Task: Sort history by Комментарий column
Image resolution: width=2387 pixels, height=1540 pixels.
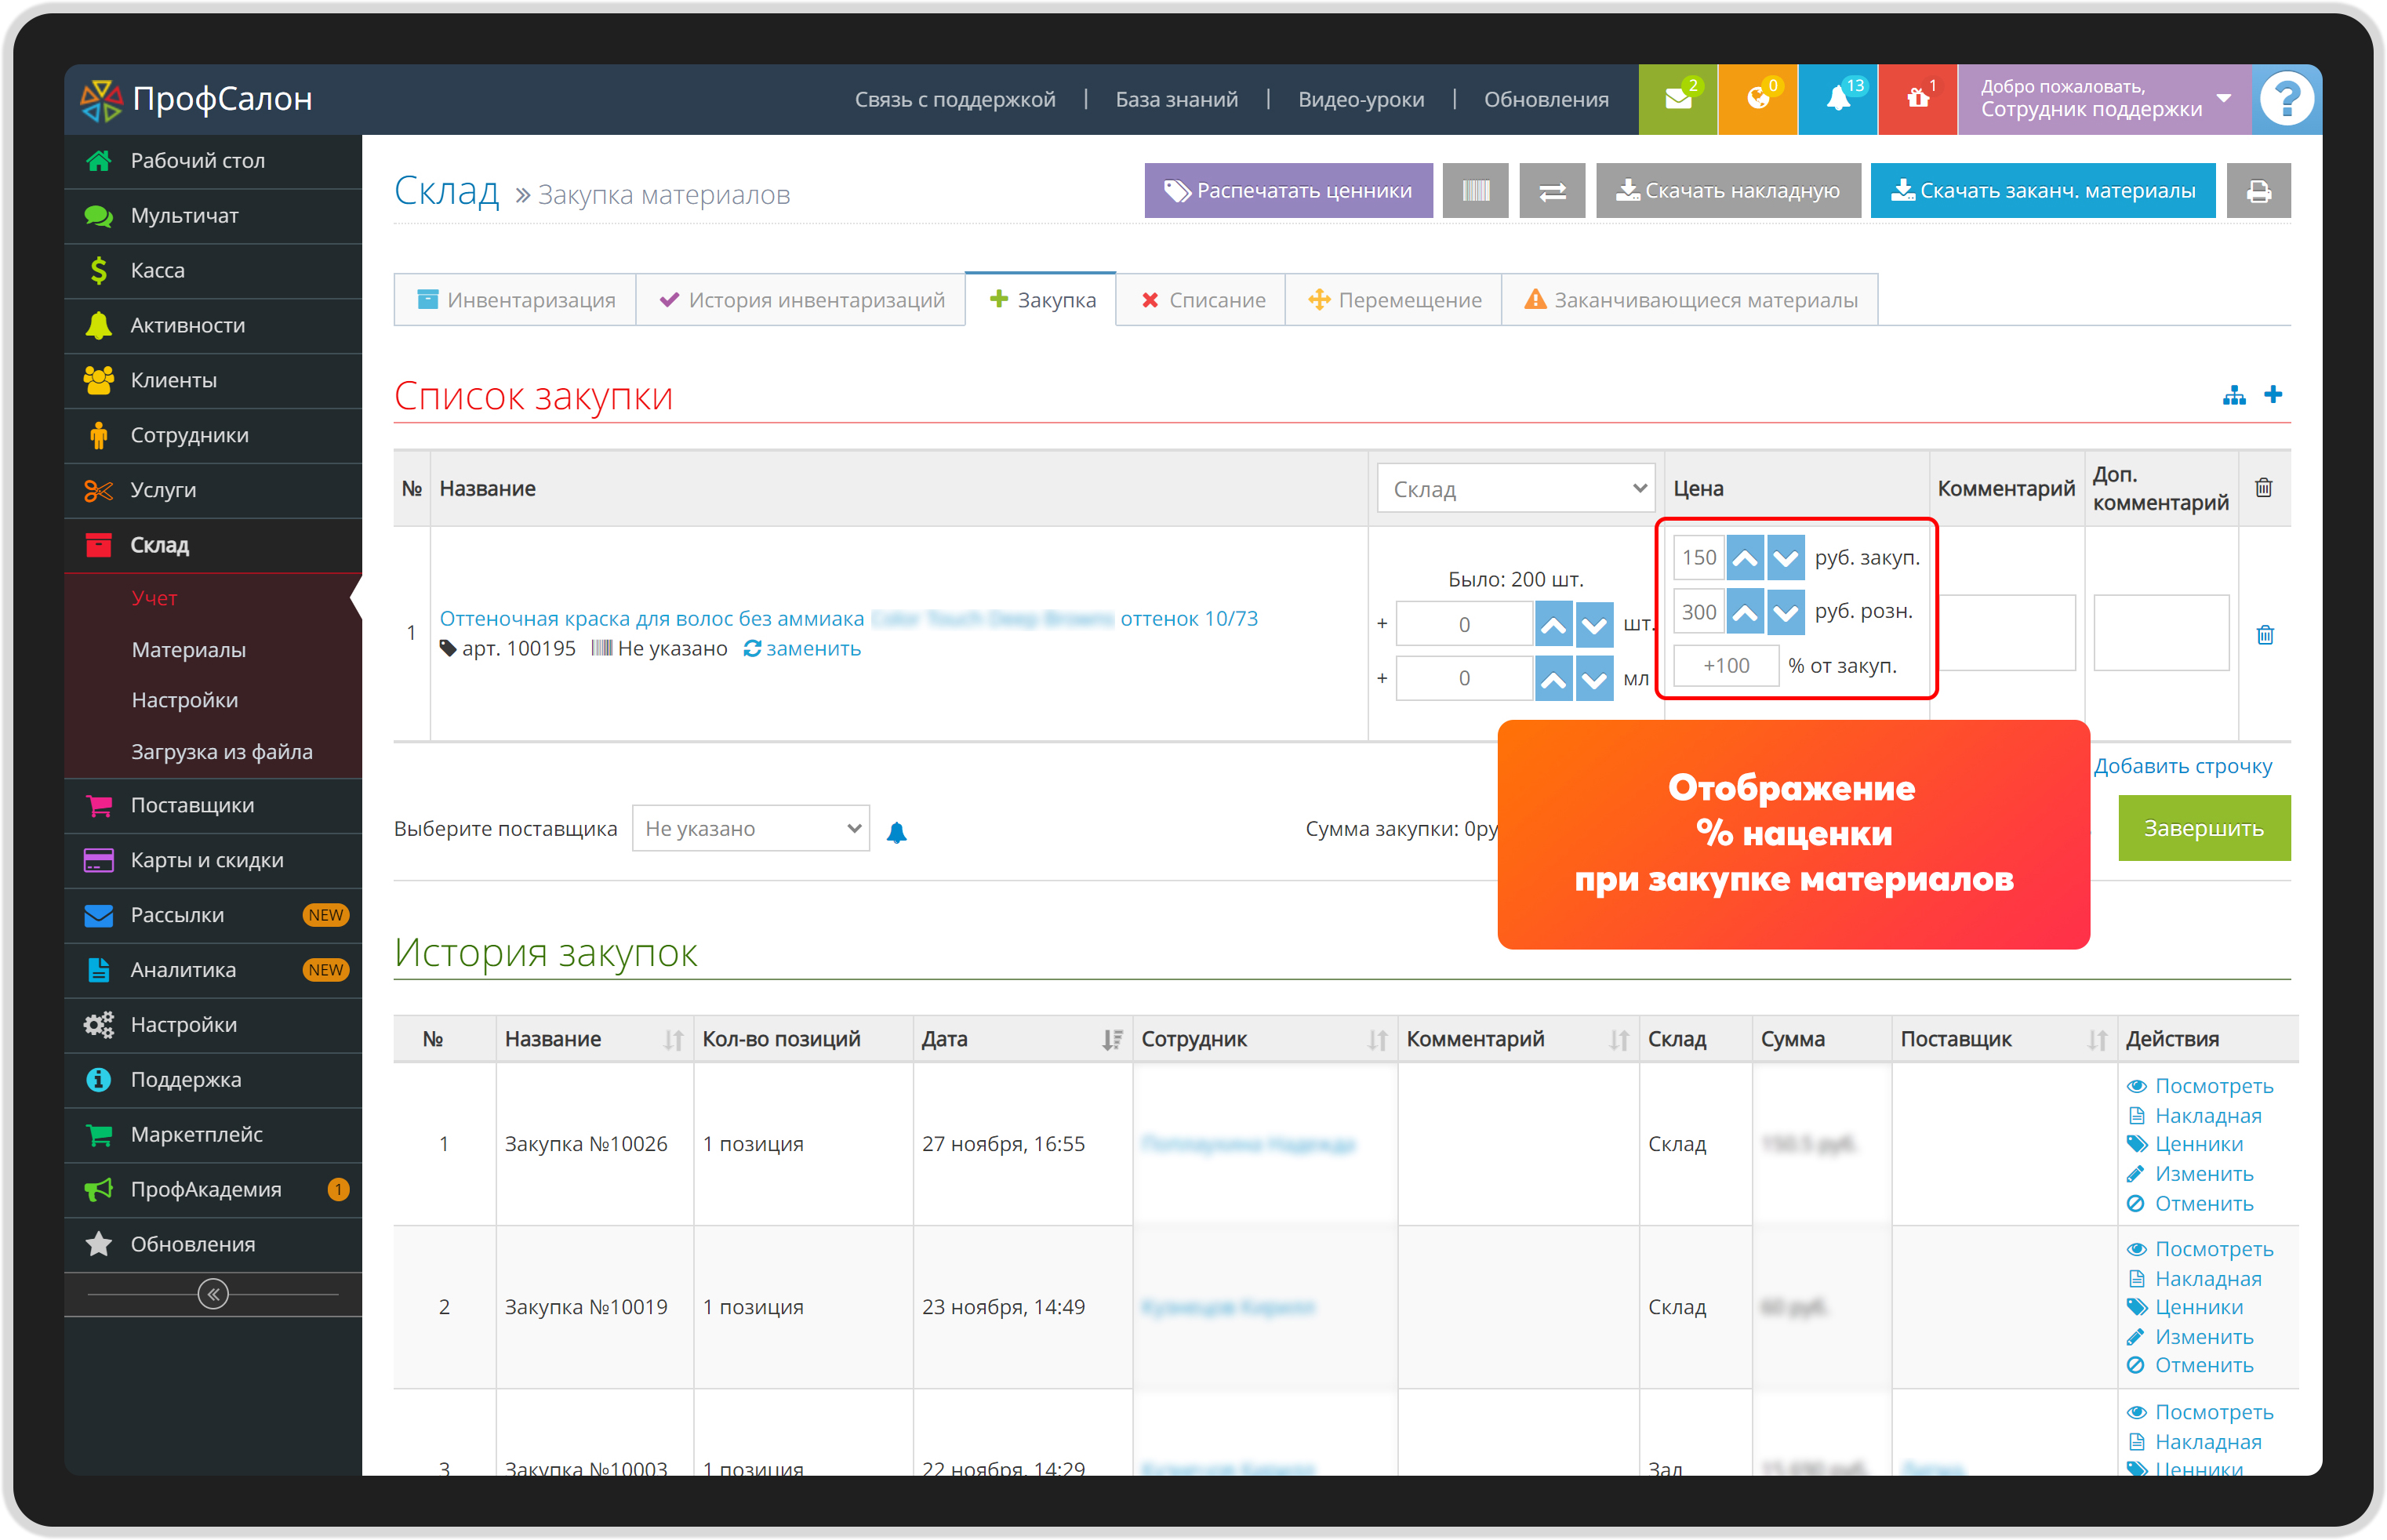Action: click(1619, 1040)
